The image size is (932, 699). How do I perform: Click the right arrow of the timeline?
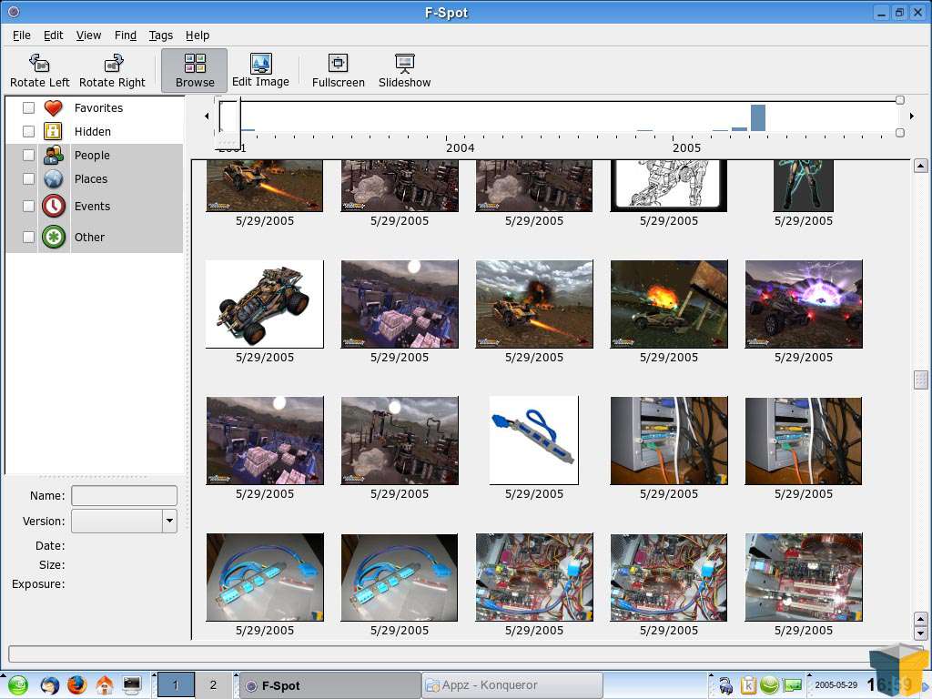pos(912,116)
